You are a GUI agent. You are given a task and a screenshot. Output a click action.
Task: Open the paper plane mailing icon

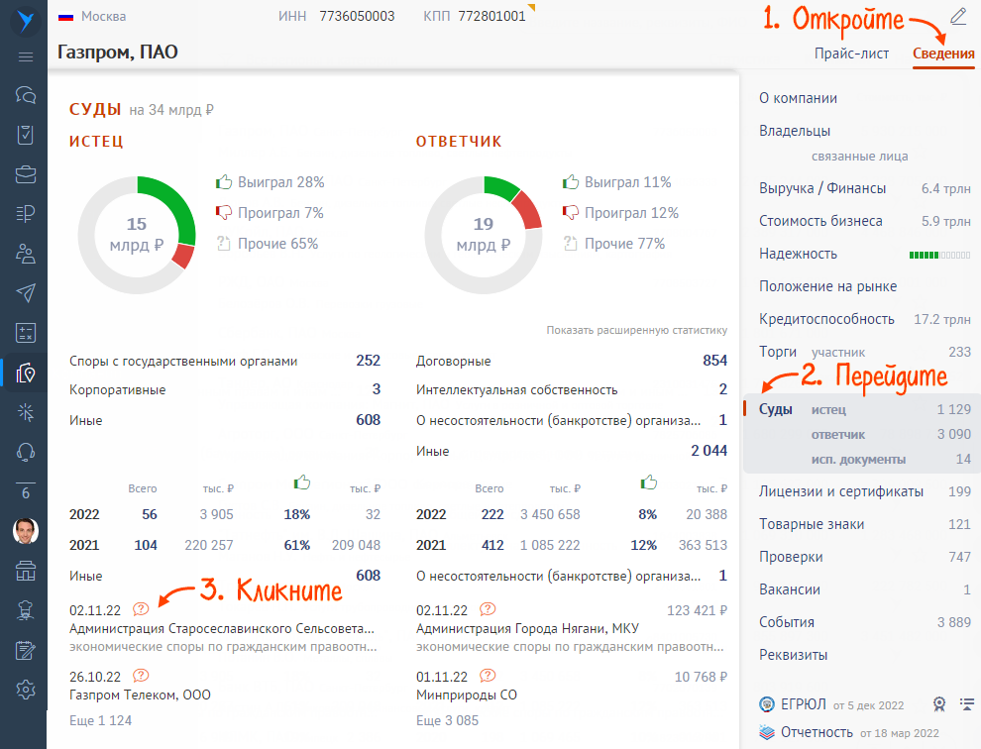click(26, 293)
